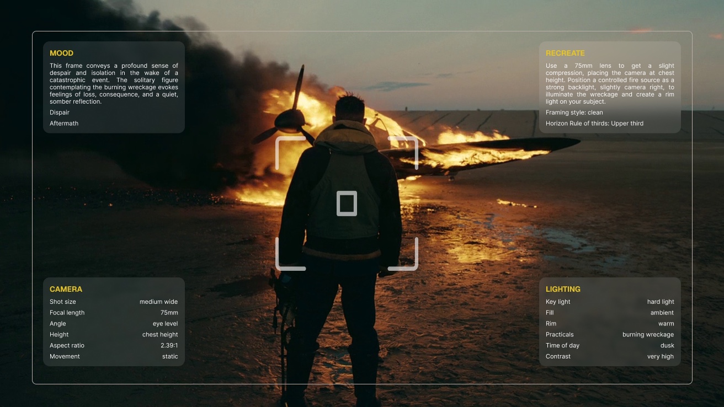
Task: Select the Focal length 75mm row
Action: (x=114, y=313)
